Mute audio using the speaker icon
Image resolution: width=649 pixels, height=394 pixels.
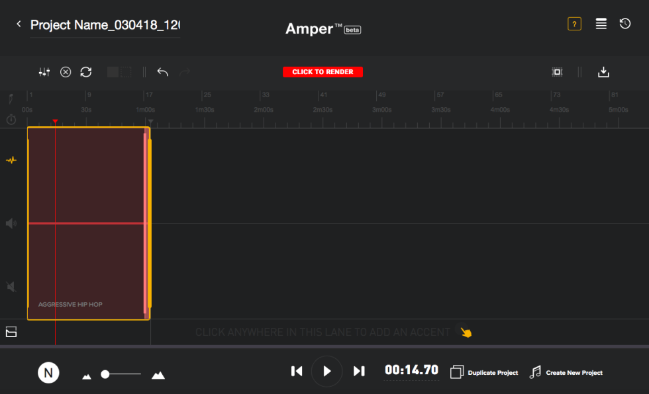[11, 223]
